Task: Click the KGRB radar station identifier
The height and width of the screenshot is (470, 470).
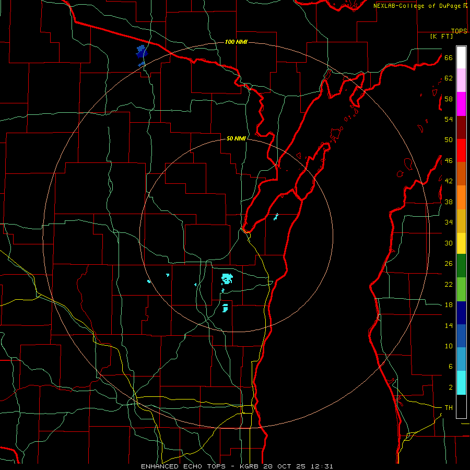Action: click(x=250, y=466)
